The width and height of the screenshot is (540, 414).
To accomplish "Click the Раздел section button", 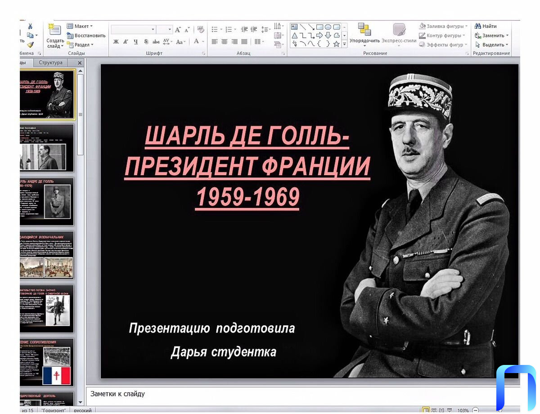I will pyautogui.click(x=80, y=45).
